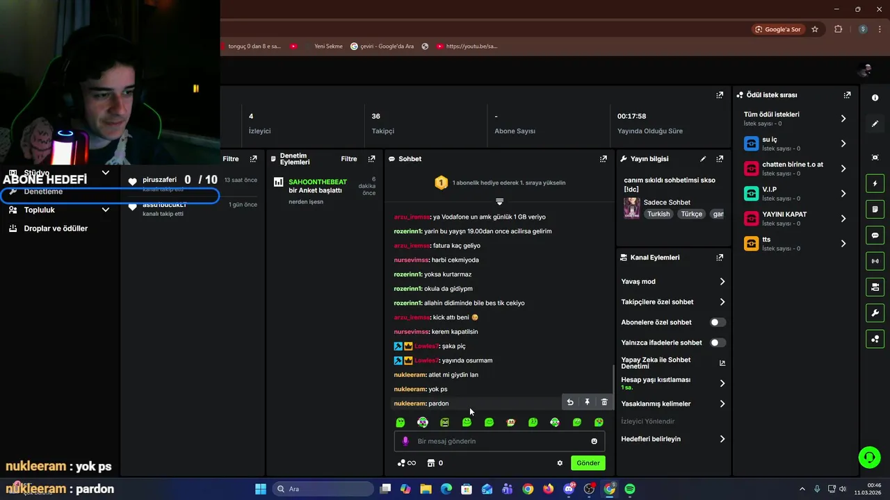The width and height of the screenshot is (890, 500).
Task: Open chat settings gear next to Gönder
Action: 560,463
